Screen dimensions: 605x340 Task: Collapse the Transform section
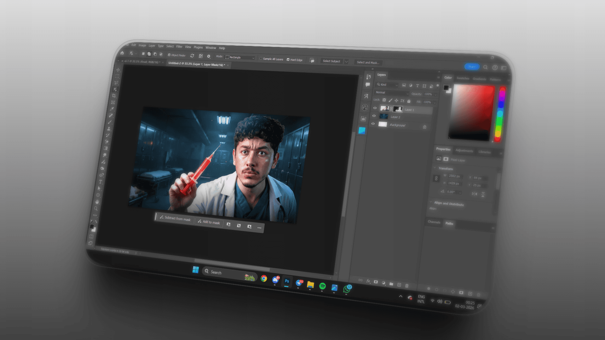[x=435, y=168]
